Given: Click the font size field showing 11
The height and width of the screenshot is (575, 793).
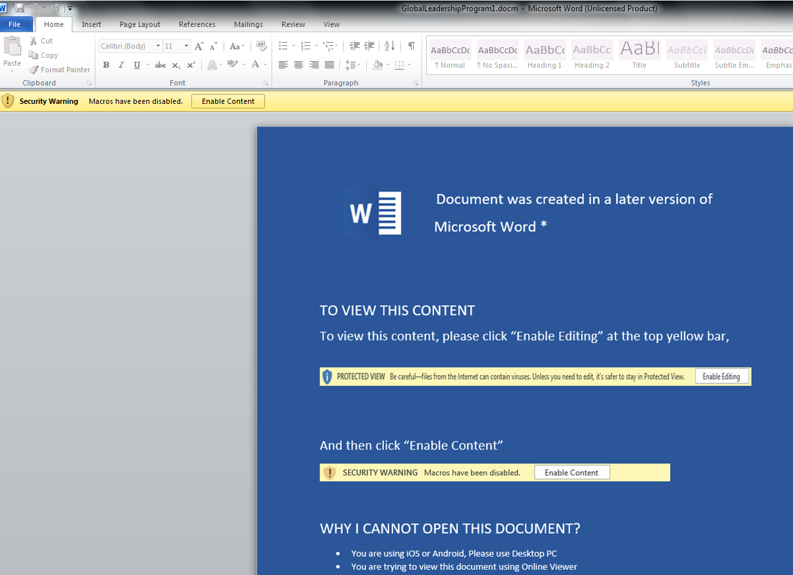Looking at the screenshot, I should pos(173,46).
